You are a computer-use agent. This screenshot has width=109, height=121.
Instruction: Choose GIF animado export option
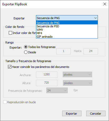pos(67,37)
